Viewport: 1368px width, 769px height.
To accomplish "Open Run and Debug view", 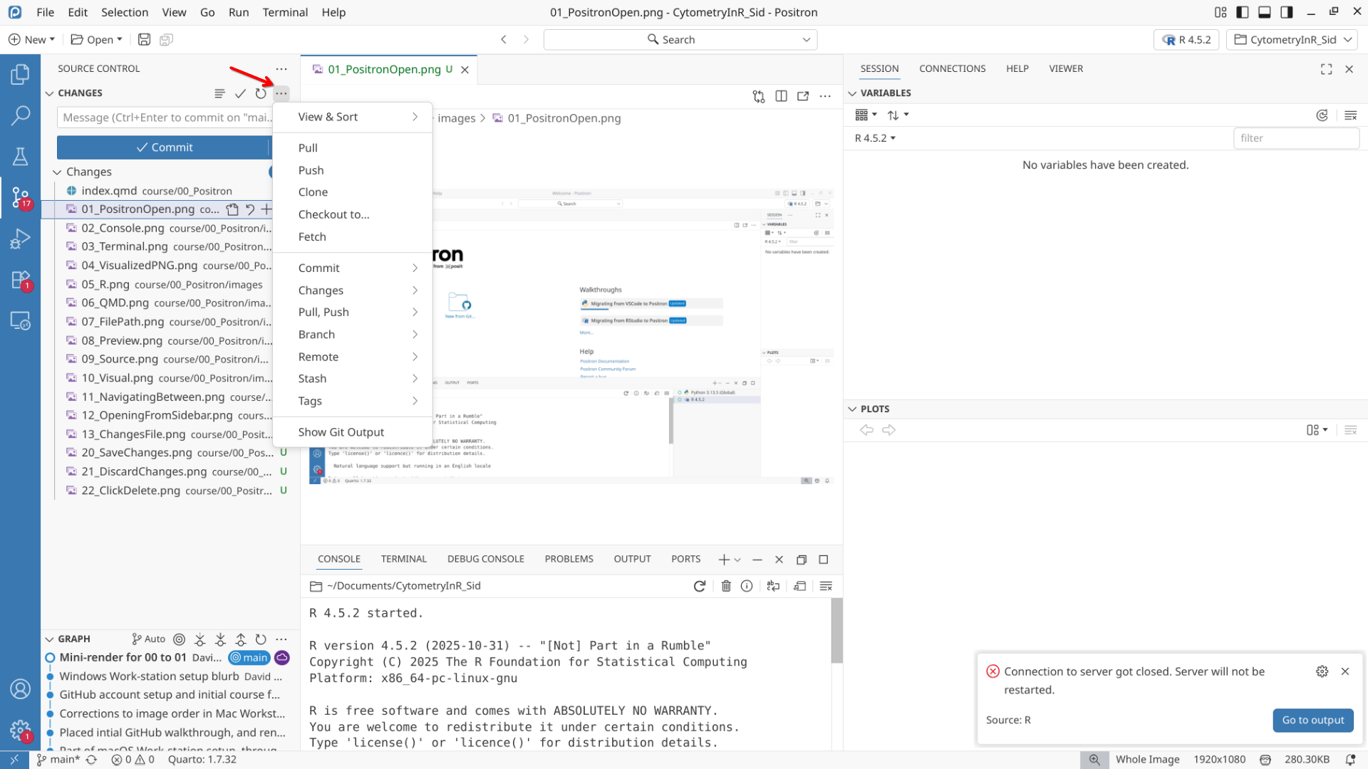I will [20, 239].
